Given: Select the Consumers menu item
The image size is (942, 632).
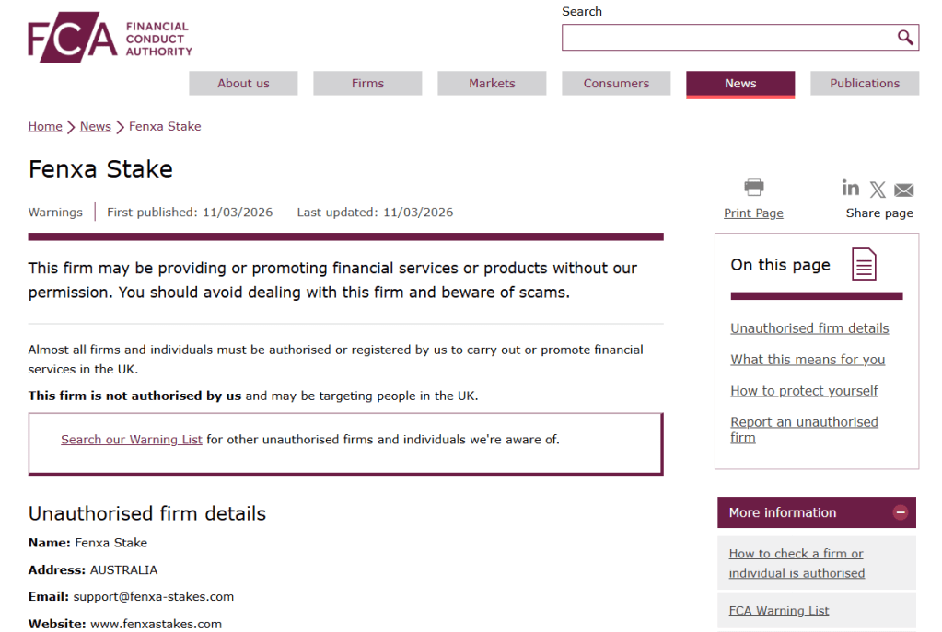Looking at the screenshot, I should click(616, 83).
